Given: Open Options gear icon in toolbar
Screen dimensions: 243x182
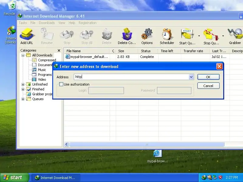Looking at the screenshot, I should point(147,36).
